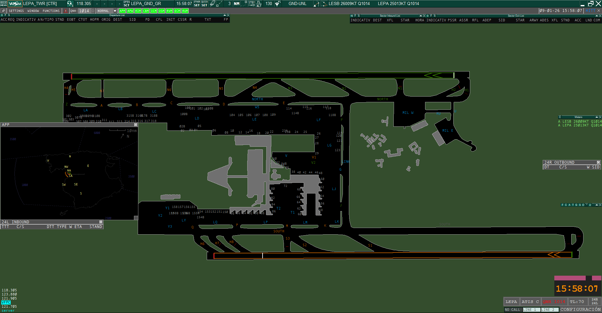Open the SETTINGS menu
This screenshot has height=313, width=602.
pos(16,11)
